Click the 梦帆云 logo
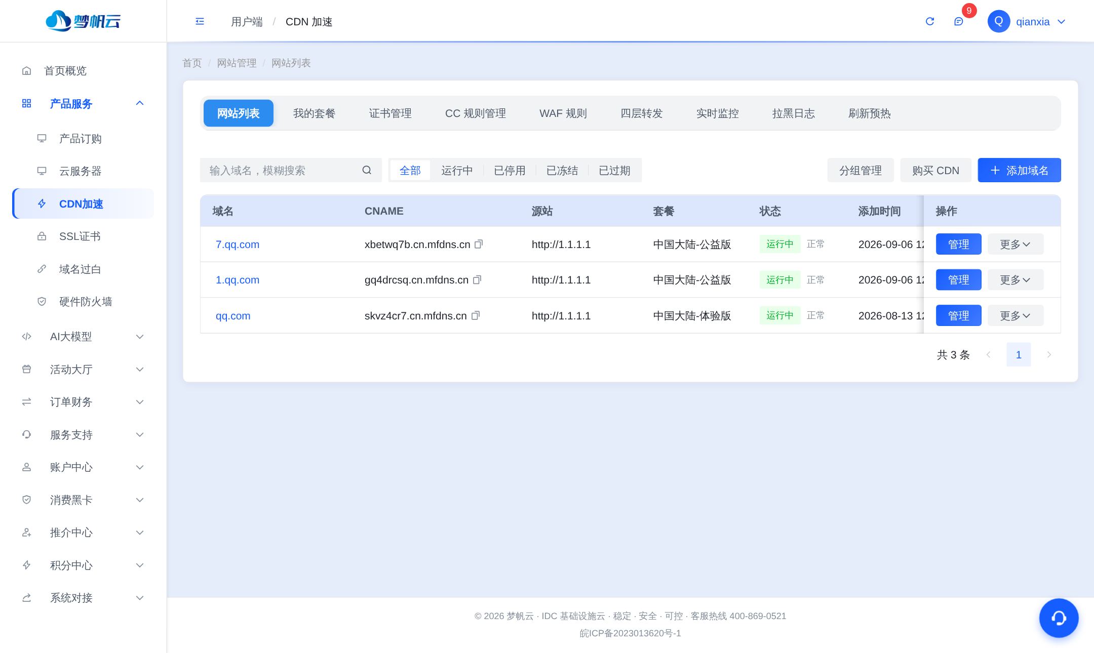 pos(83,21)
